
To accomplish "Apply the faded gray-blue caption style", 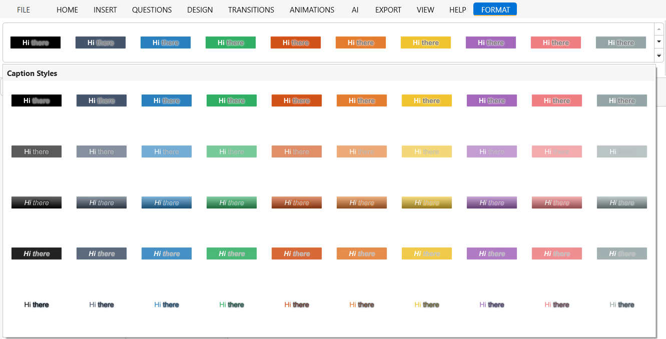I will coord(101,151).
